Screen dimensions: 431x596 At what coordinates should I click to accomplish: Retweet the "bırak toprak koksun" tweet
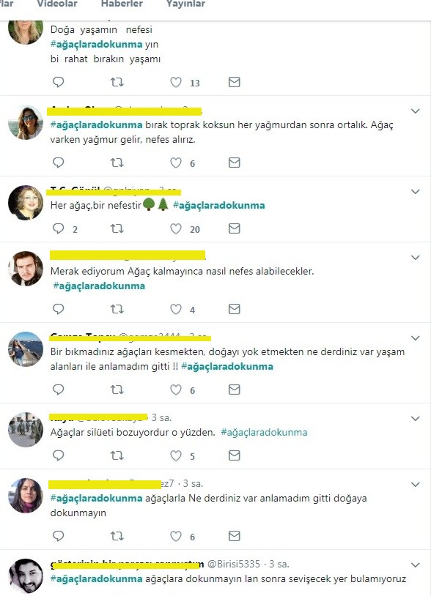tap(117, 163)
